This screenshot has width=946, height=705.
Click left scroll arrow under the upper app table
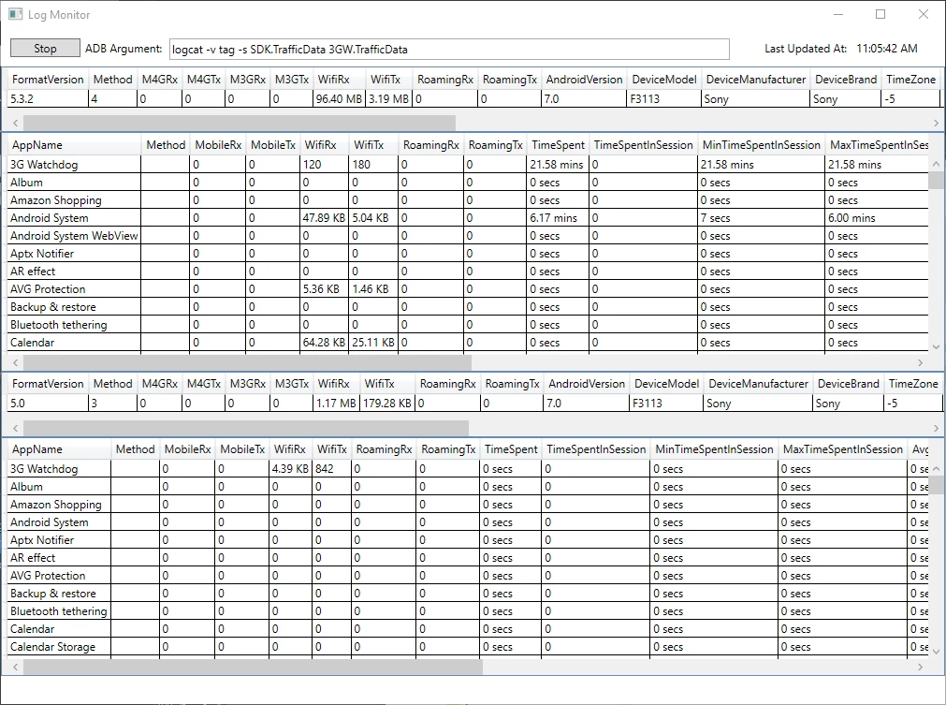coord(16,362)
